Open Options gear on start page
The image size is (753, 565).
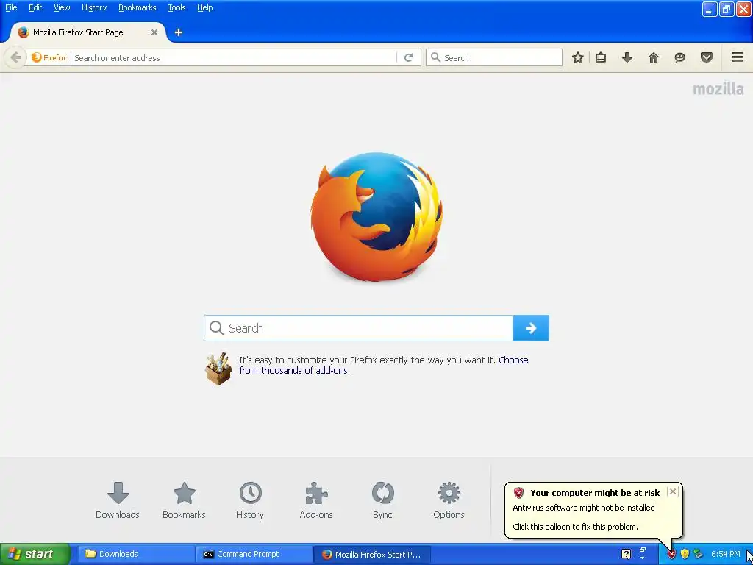pyautogui.click(x=449, y=500)
